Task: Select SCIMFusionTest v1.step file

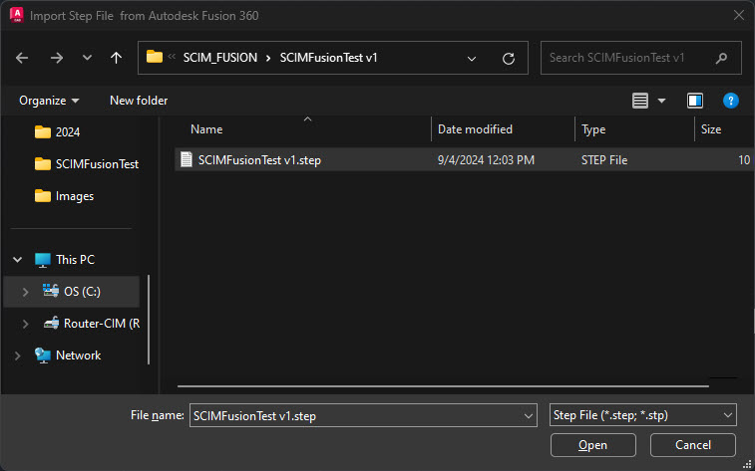Action: (259, 160)
